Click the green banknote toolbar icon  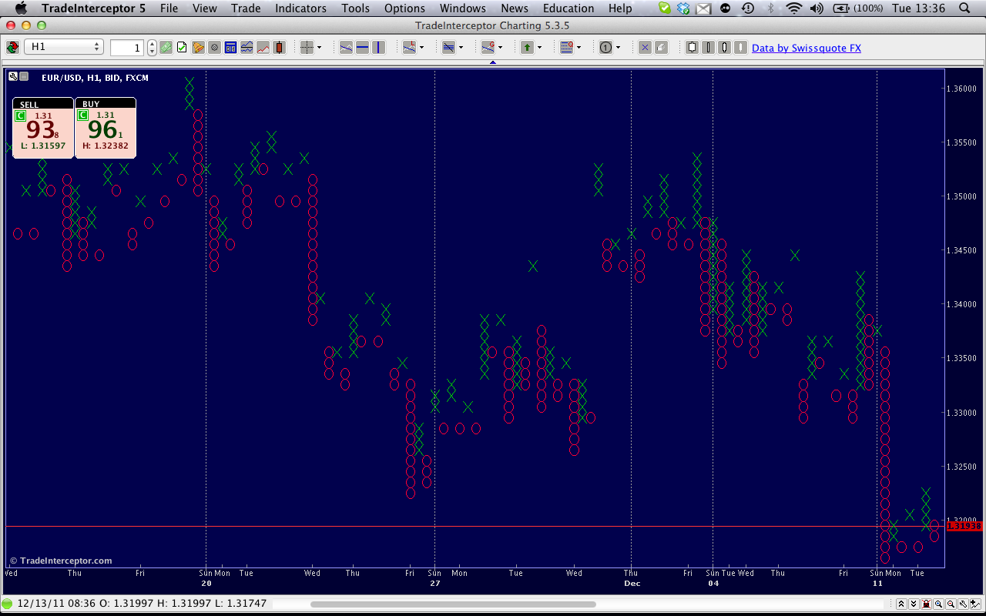(166, 48)
